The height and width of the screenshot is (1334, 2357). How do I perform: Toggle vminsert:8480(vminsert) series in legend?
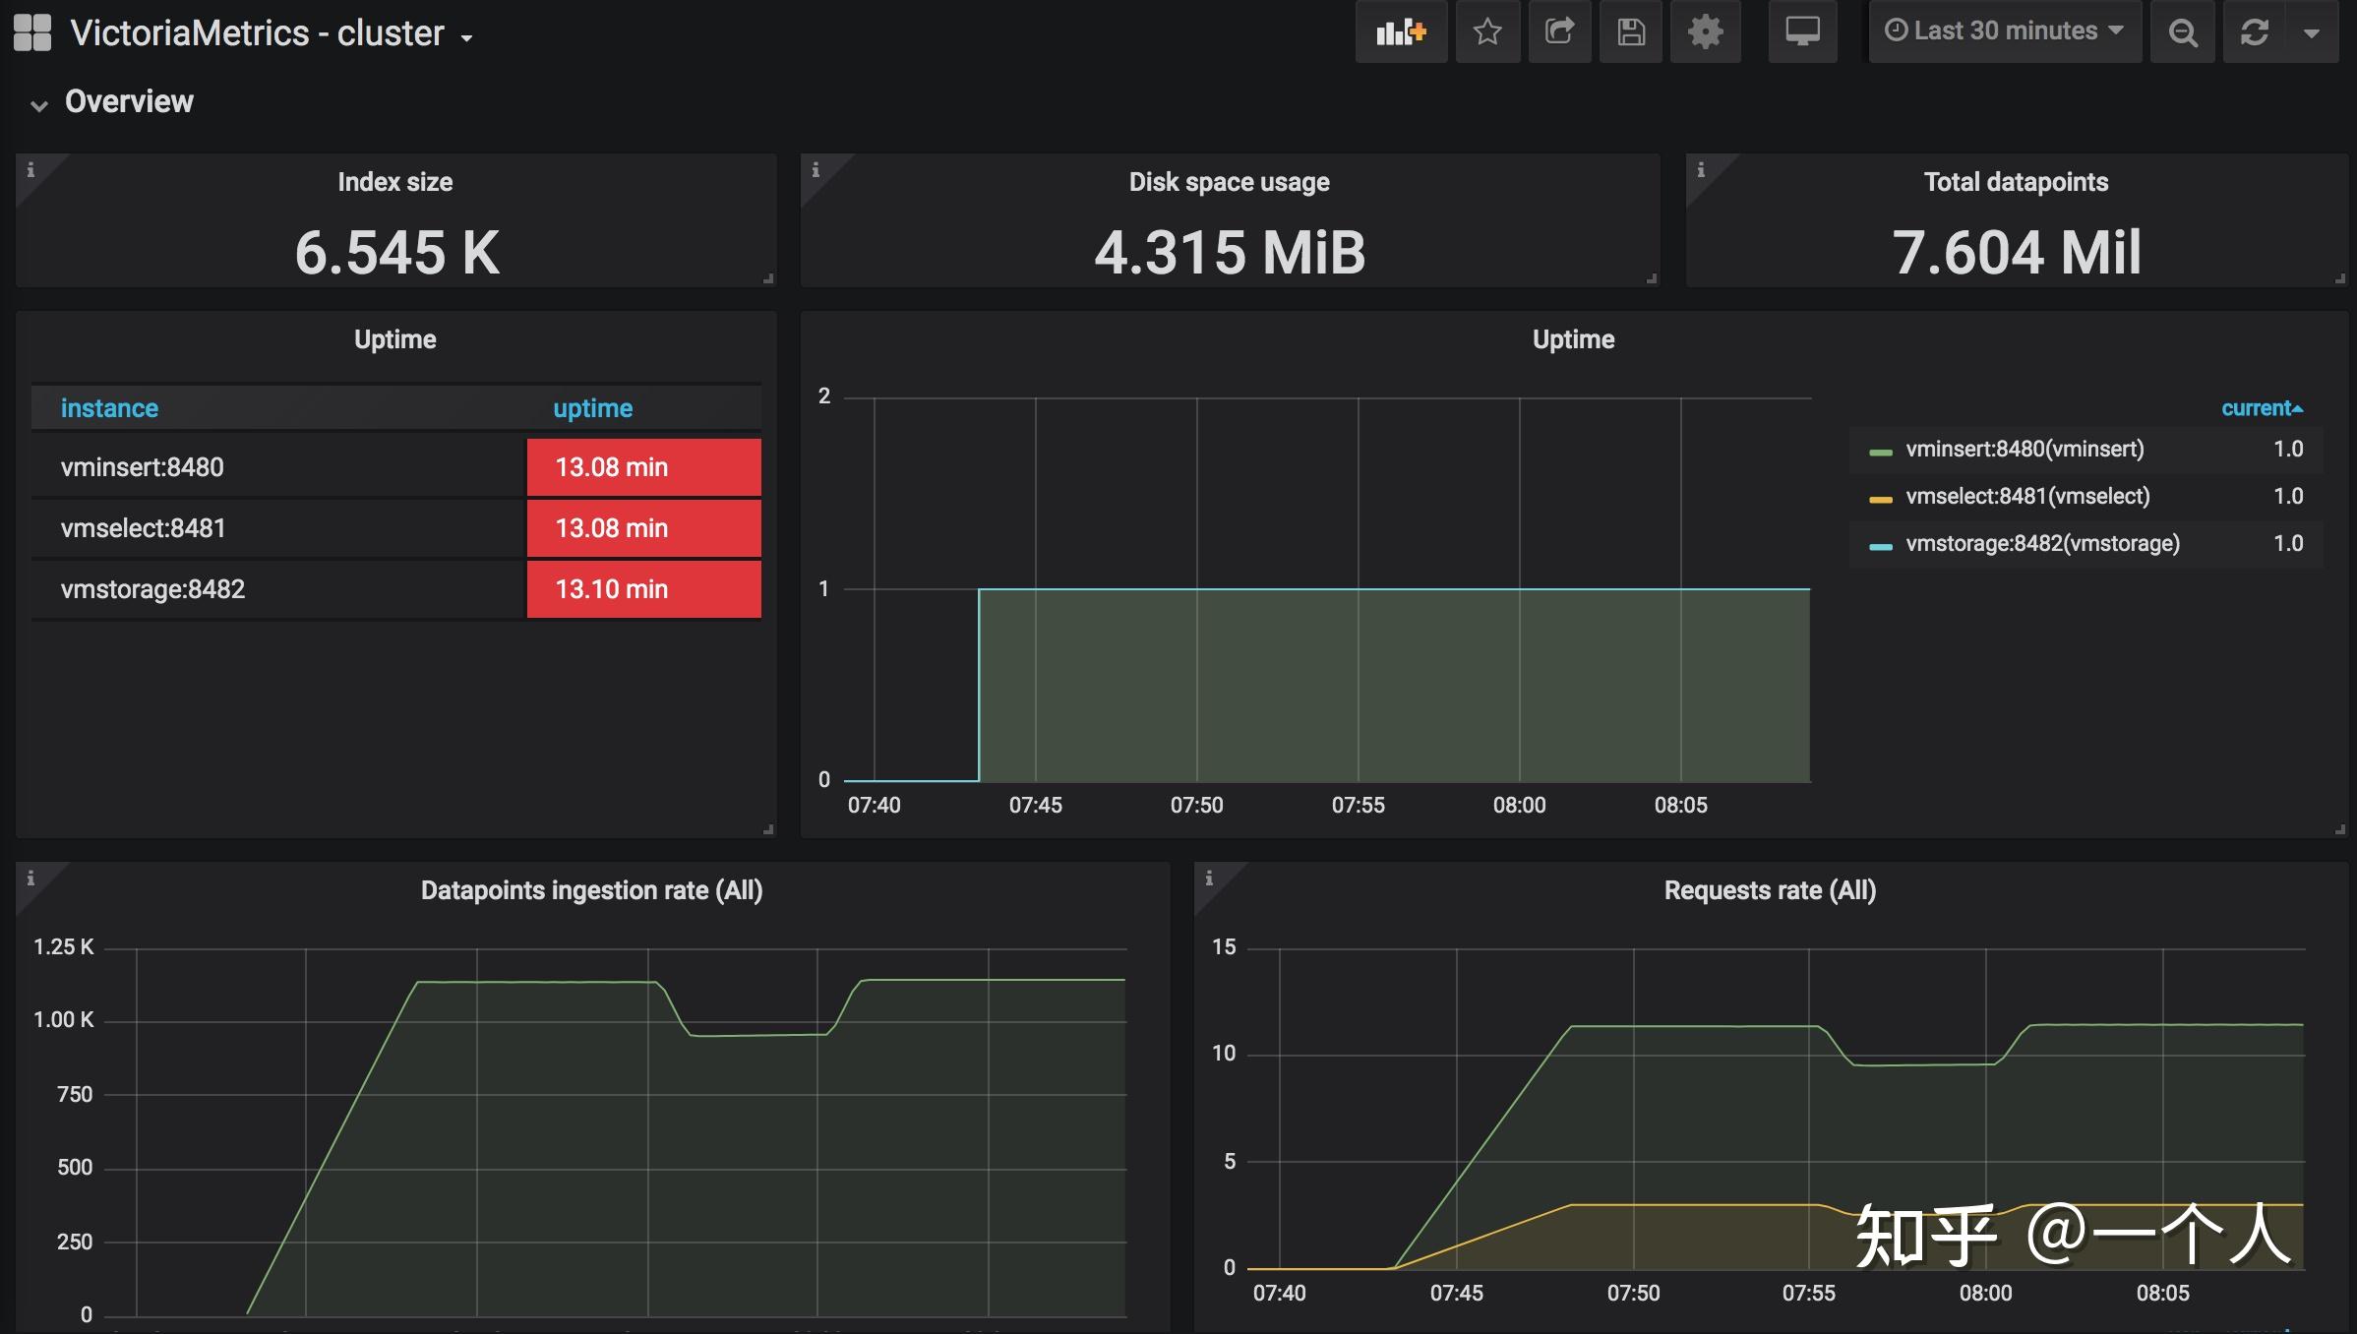coord(2025,450)
